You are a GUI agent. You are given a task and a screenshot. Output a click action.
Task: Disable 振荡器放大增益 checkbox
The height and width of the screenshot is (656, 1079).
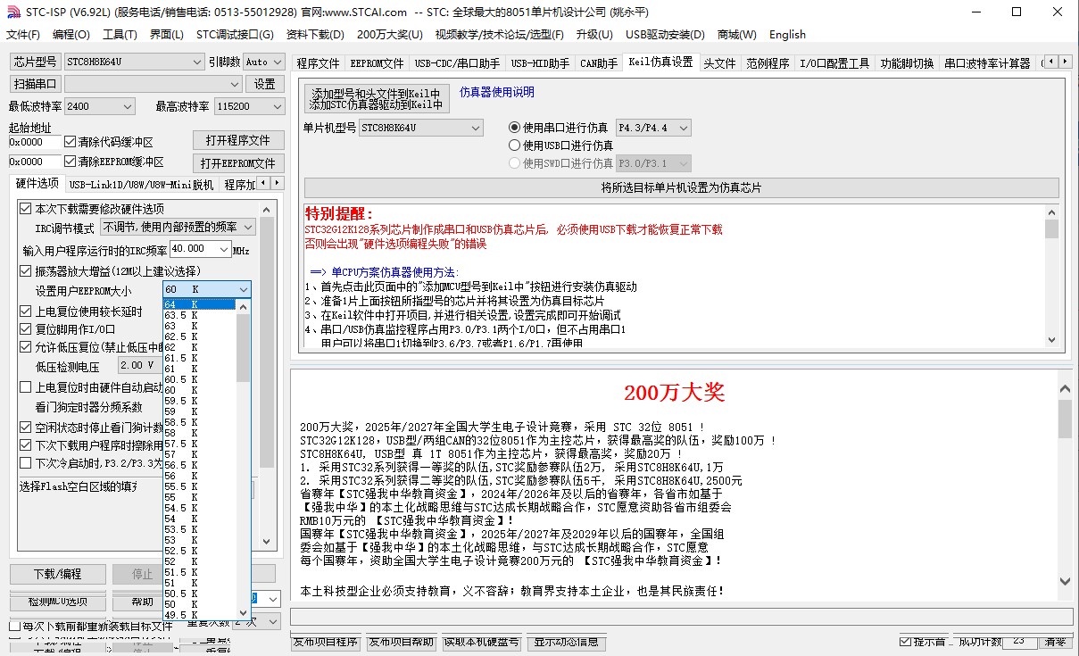coord(26,270)
